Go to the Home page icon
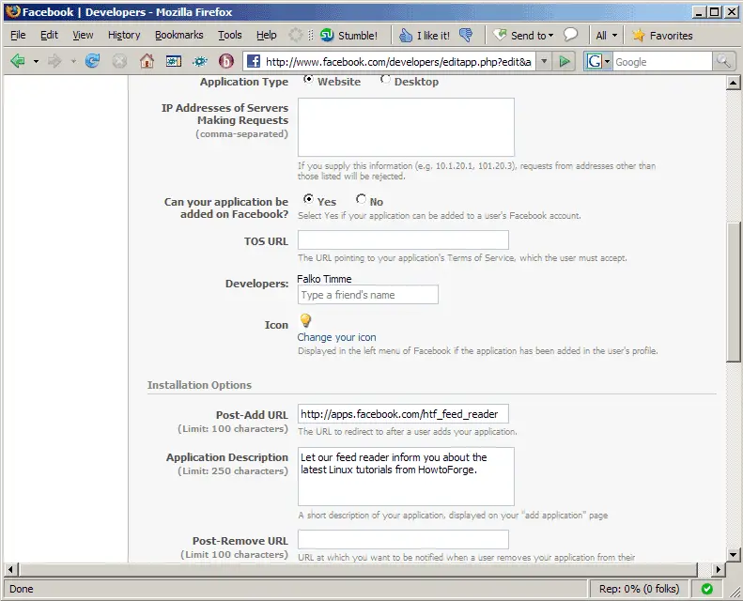 pos(147,61)
